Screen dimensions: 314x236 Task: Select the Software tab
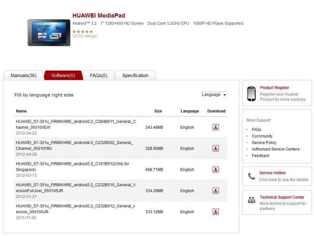pyautogui.click(x=63, y=75)
